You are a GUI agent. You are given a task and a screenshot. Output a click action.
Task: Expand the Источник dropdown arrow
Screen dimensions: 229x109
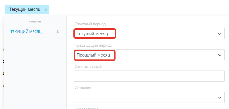click(220, 98)
